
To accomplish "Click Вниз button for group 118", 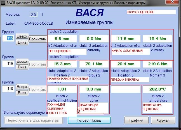I will pyautogui.click(x=22, y=93).
